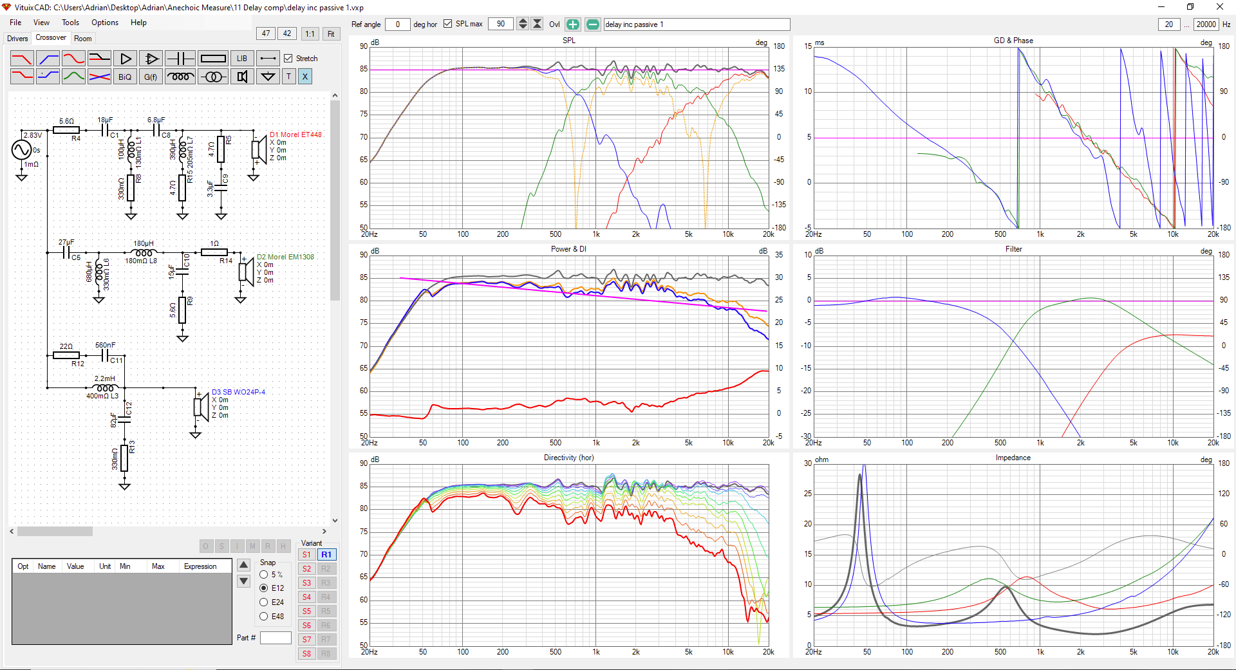Screen dimensions: 1236x670
Task: Activate variant R1 toggle
Action: point(326,555)
